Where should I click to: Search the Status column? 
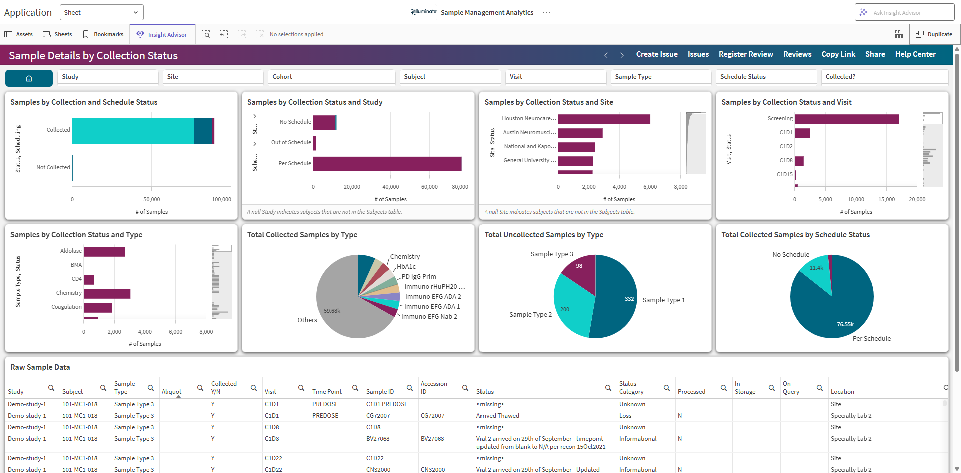pos(608,388)
